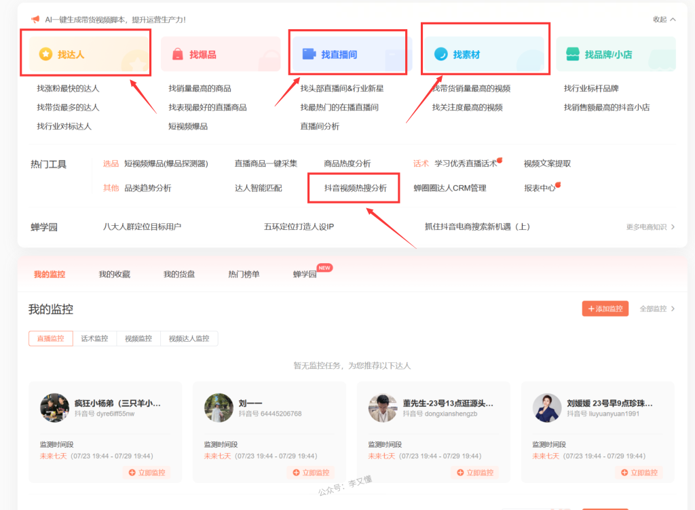
Task: Click the store icon in 找品牌/小店
Action: 572,54
